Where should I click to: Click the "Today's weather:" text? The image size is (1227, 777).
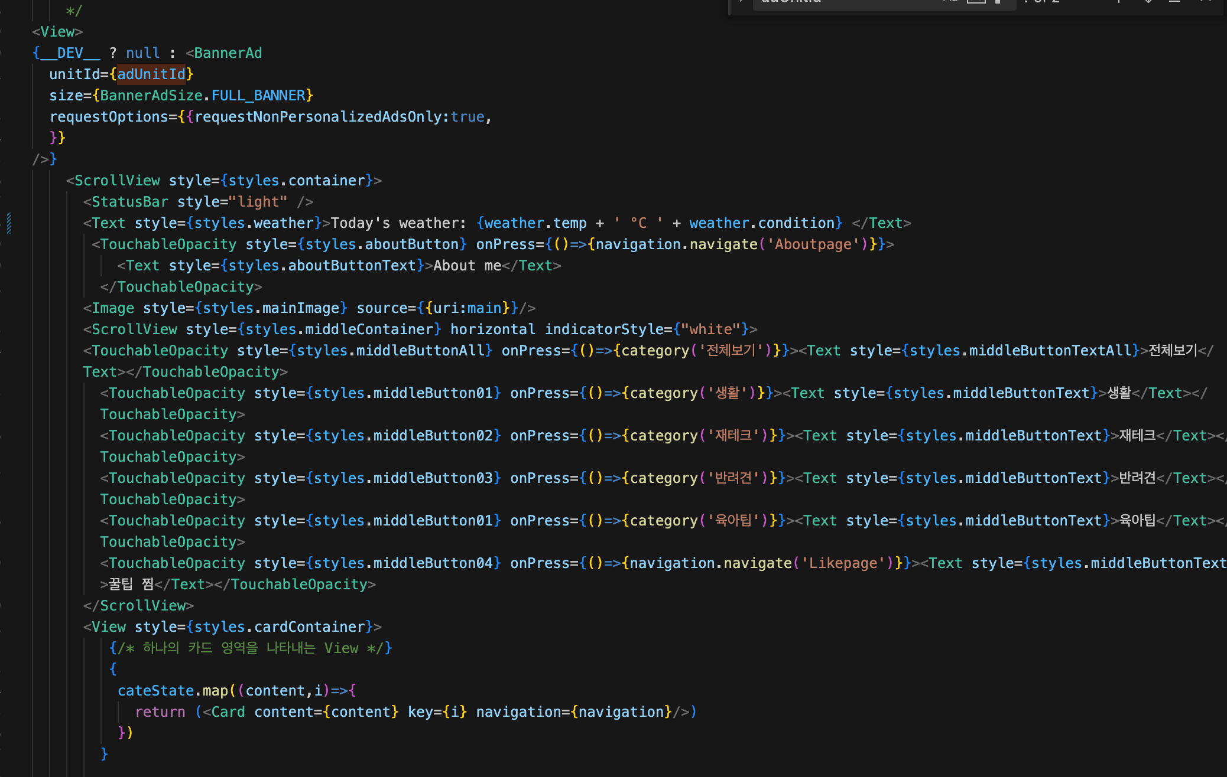[399, 223]
